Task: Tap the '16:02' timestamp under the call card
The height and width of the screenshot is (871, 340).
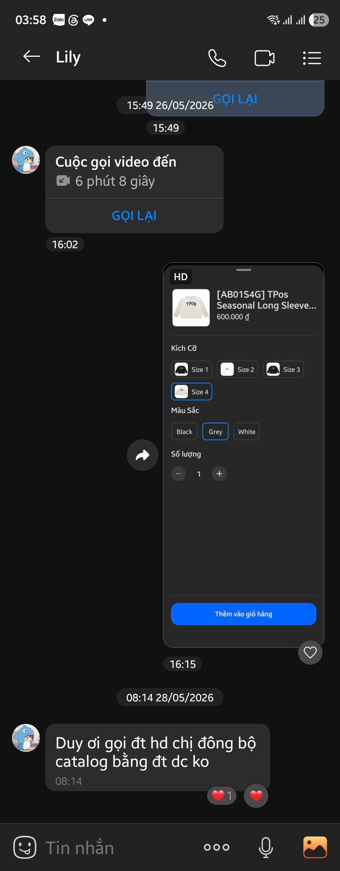Action: [65, 244]
